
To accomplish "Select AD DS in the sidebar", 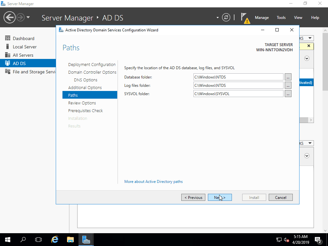I will (28, 63).
